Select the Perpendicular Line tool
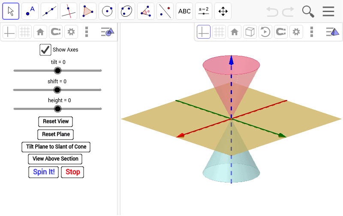 point(69,11)
